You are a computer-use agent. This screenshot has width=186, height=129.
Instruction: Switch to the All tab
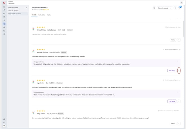[x=34, y=15]
